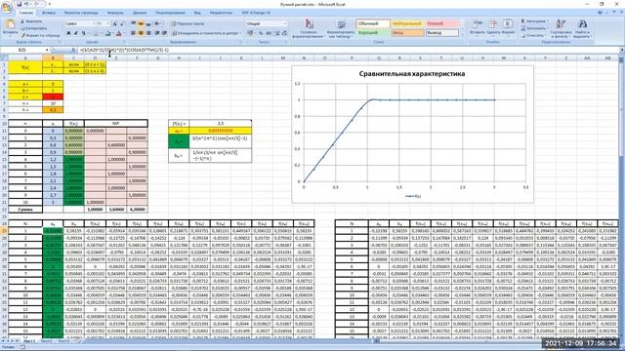Click the cell borders icon

(96, 33)
